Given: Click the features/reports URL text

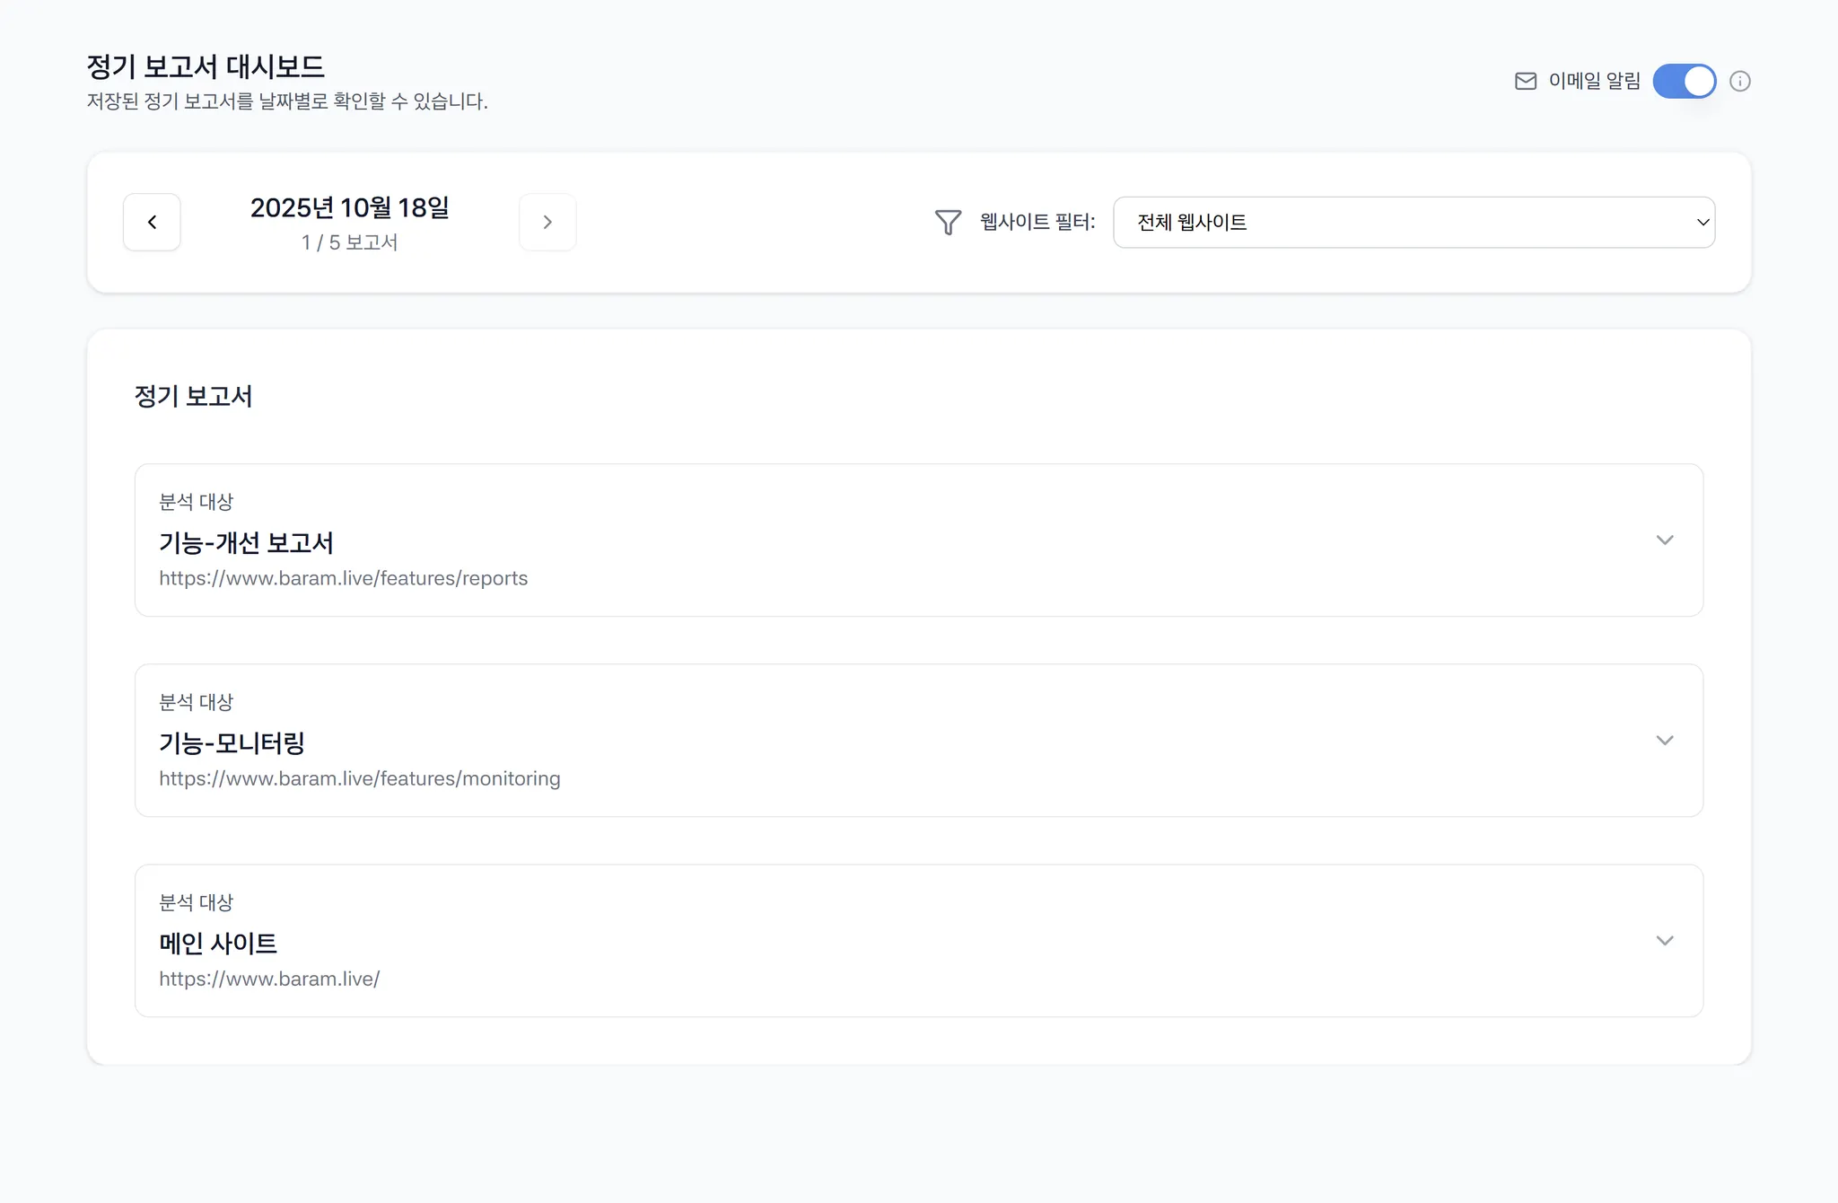Looking at the screenshot, I should [x=343, y=578].
